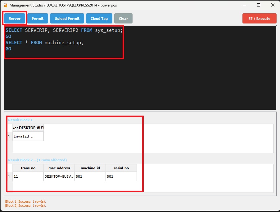This screenshot has height=212, width=280.
Task: Click the DESKTOP-8U3 column header in Block 1
Action: click(x=28, y=128)
